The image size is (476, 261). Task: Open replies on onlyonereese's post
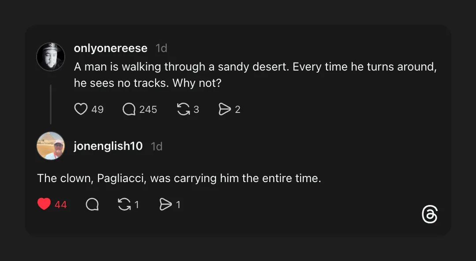tap(128, 109)
